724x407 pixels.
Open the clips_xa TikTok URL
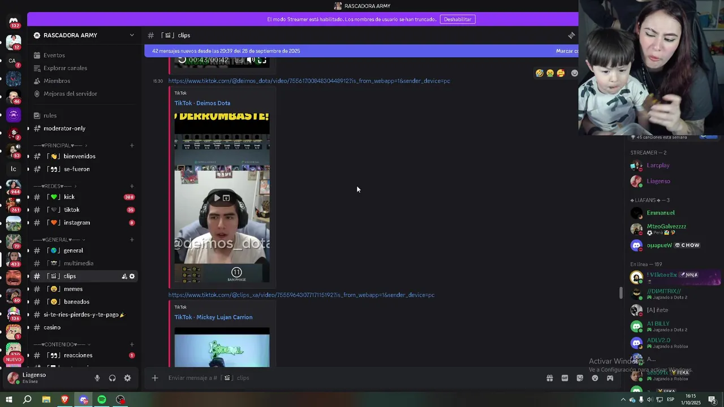tap(301, 295)
